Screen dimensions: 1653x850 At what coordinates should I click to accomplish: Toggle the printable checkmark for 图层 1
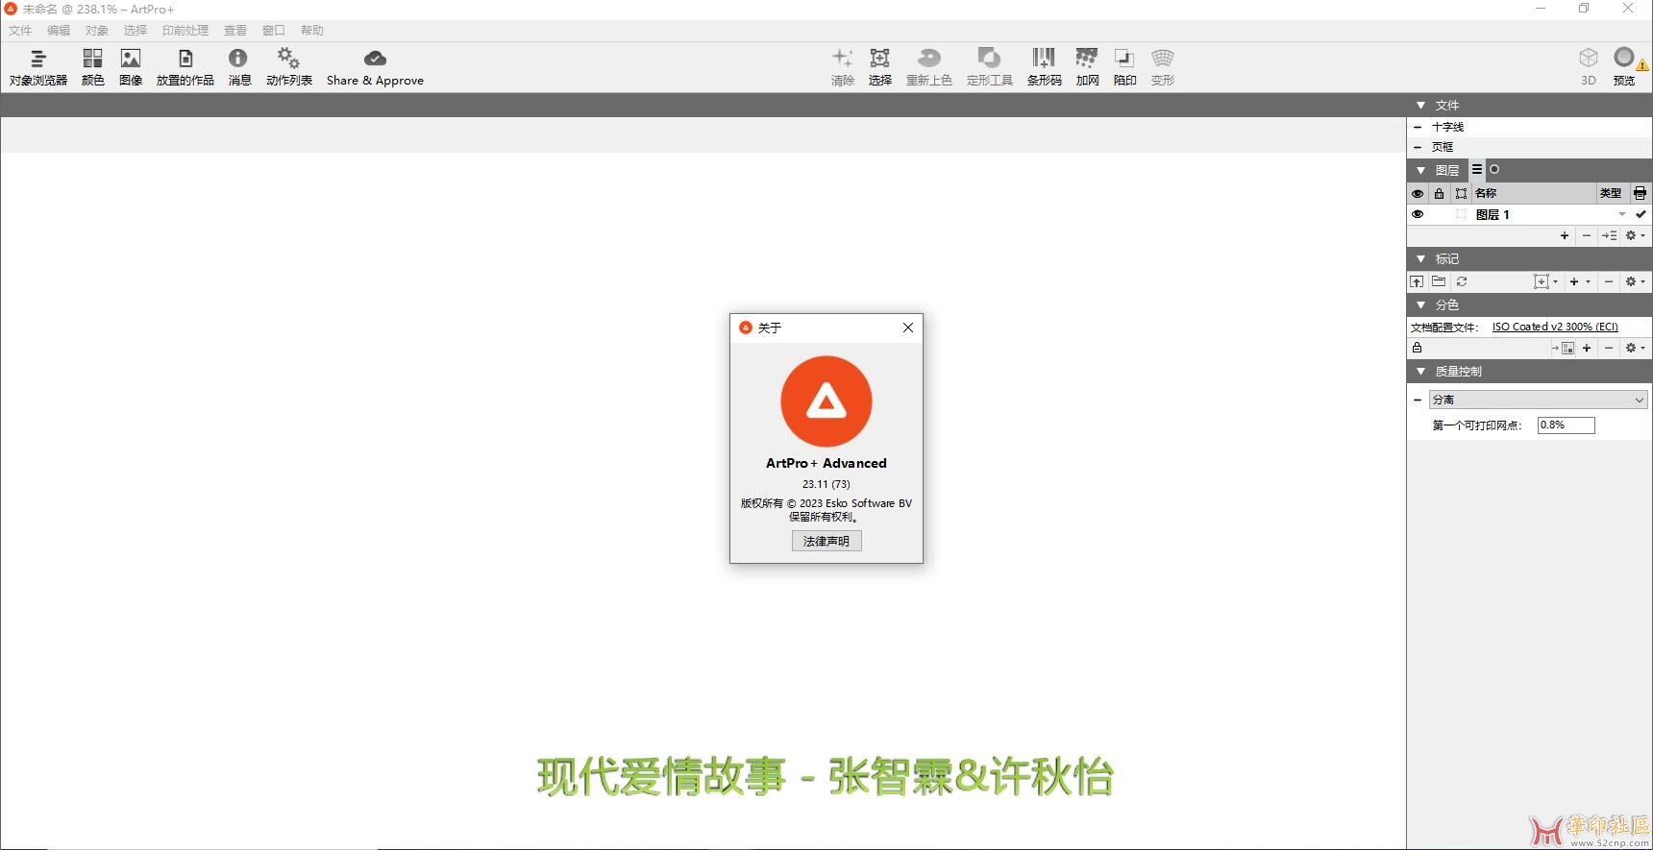pos(1641,214)
